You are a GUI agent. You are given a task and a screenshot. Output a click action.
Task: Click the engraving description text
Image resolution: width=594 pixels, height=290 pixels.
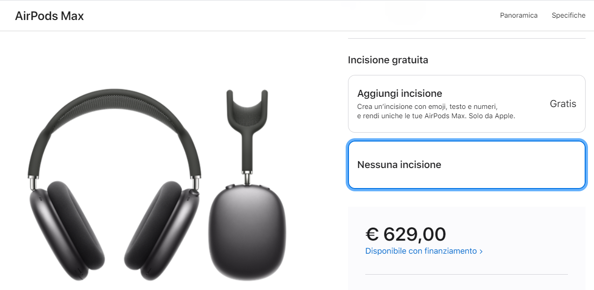[x=436, y=111]
